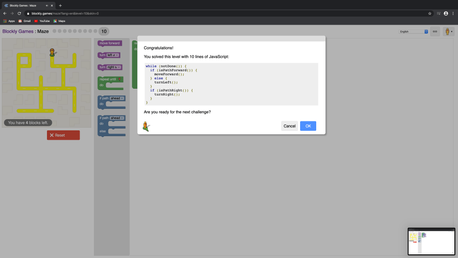The height and width of the screenshot is (258, 458).
Task: Expand the turn left direction dropdown
Action: (x=113, y=55)
